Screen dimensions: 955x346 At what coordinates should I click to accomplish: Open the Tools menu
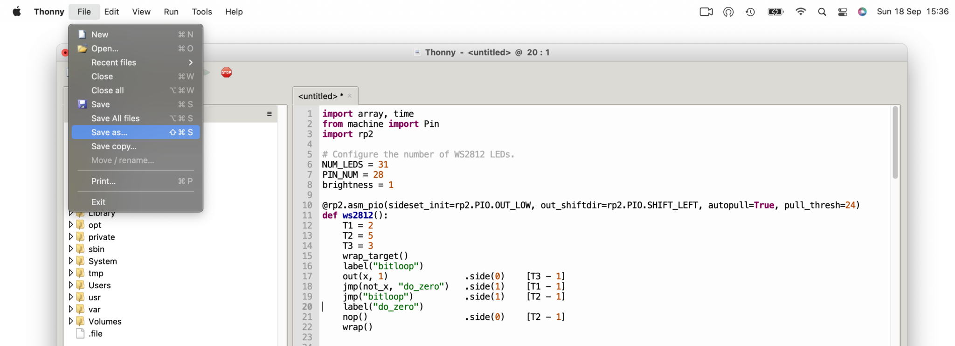[201, 12]
